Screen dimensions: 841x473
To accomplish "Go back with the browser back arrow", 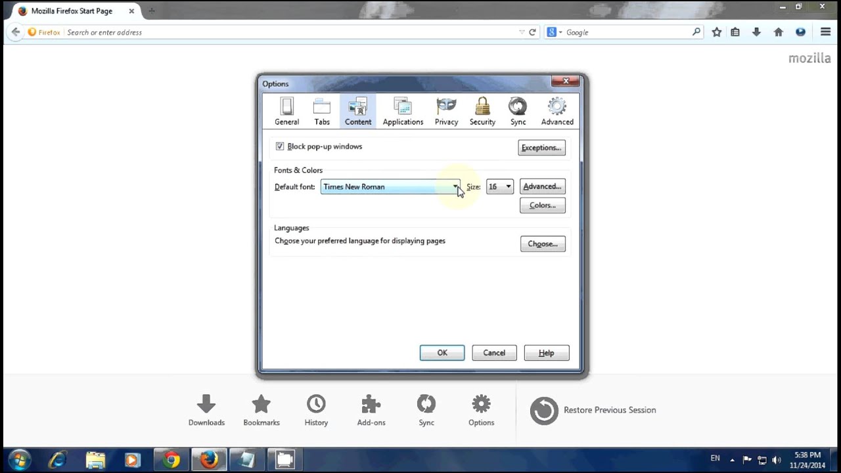I will pyautogui.click(x=16, y=32).
